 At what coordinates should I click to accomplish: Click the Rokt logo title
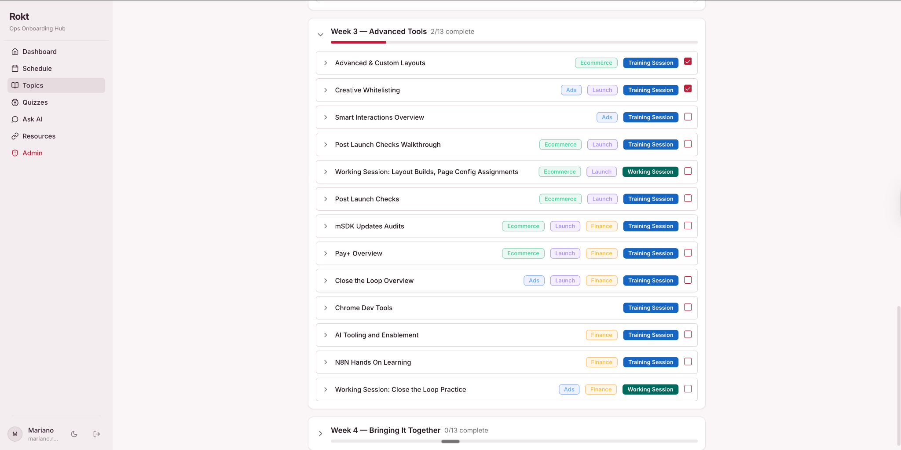19,17
